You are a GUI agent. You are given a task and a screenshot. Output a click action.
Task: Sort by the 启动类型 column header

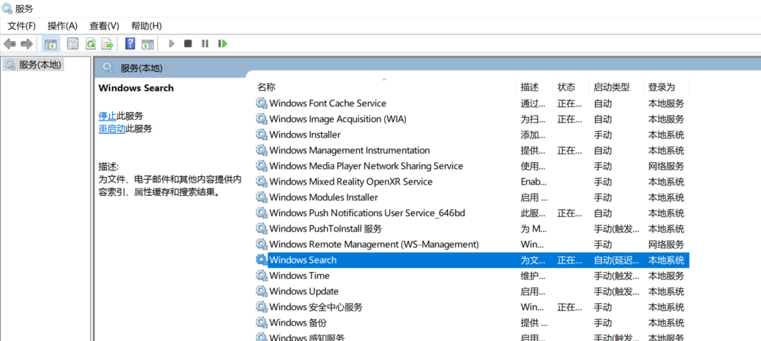[x=611, y=87]
